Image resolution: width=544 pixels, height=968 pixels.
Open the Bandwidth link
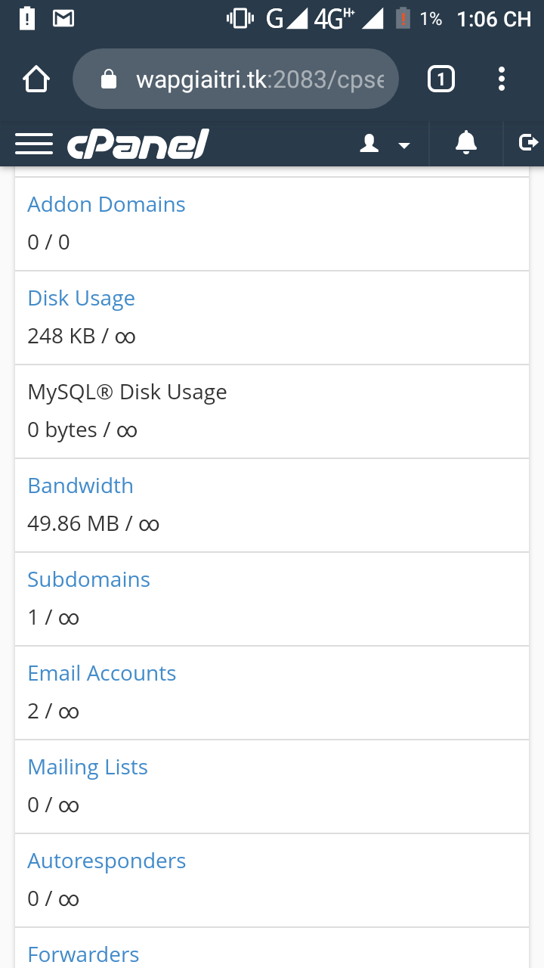tap(81, 486)
